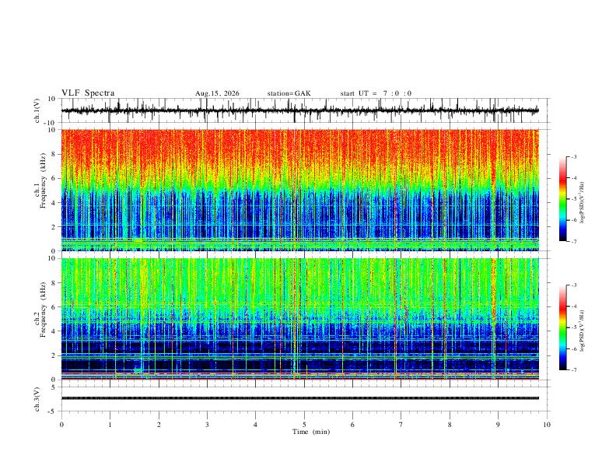Image resolution: width=616 pixels, height=476 pixels.
Task: Click time axis tick label "9"
Action: point(498,425)
